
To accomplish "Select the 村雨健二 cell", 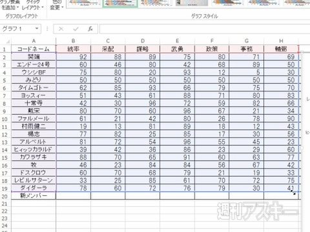I will click(34, 126).
